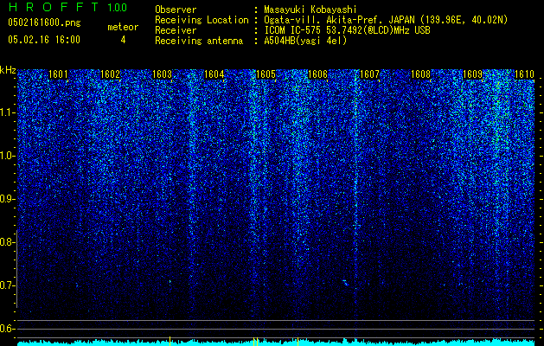Click the 1606 time label

pyautogui.click(x=317, y=74)
